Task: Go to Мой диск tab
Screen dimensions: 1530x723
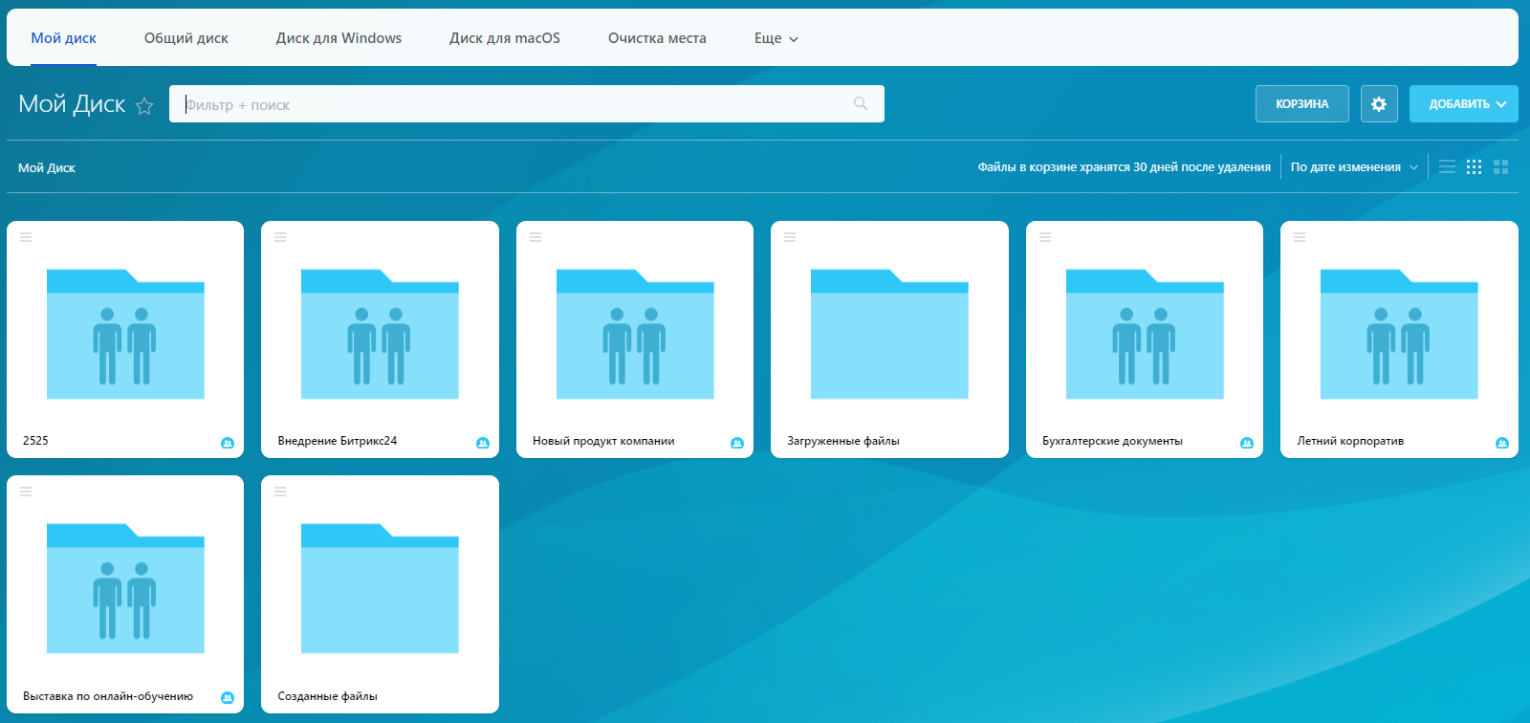Action: tap(63, 38)
